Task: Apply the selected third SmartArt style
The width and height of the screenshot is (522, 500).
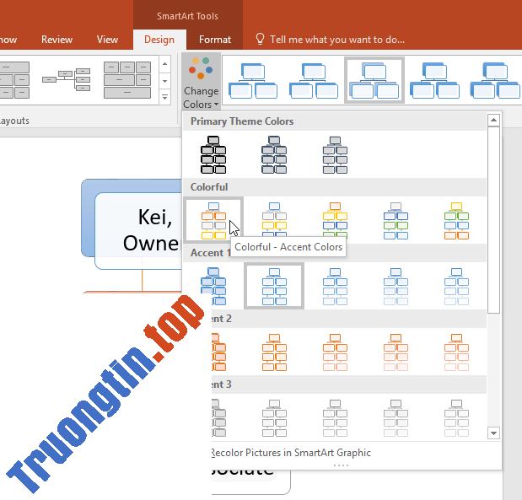Action: [x=374, y=80]
